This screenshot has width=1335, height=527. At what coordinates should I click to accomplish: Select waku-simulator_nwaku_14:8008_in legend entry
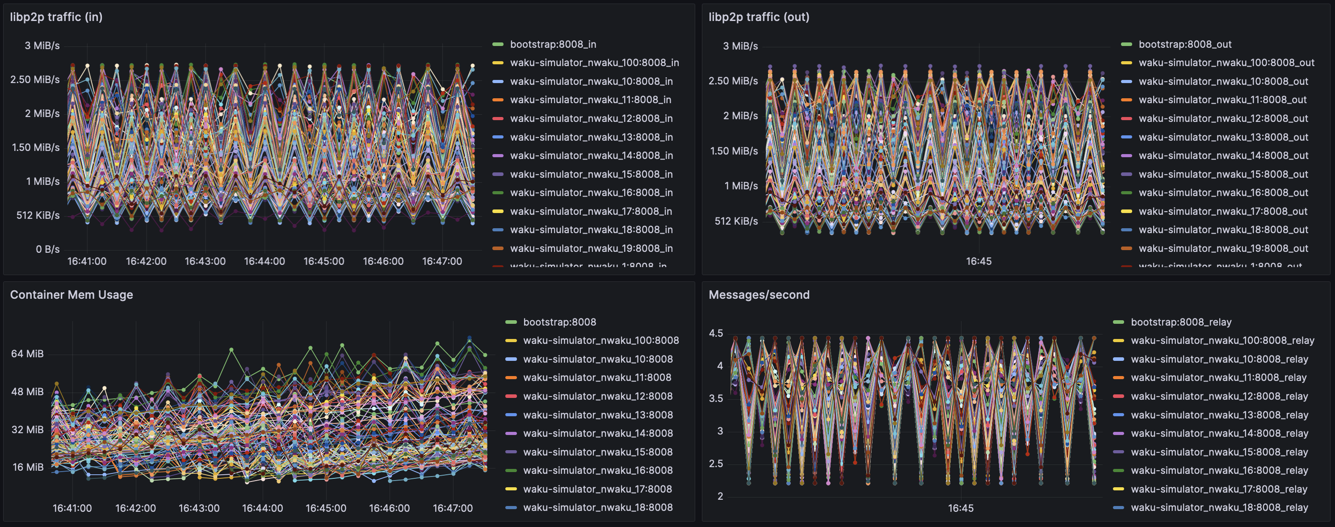[x=591, y=155]
